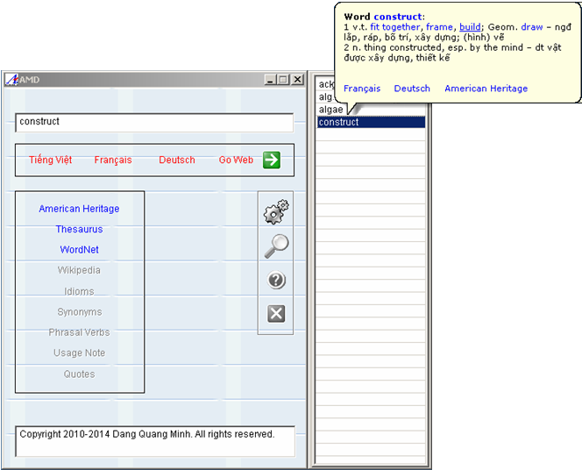This screenshot has height=470, width=582.
Task: Click the Go Web link
Action: point(236,160)
